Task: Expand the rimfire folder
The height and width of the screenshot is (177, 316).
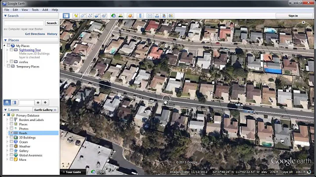Action: (7, 62)
